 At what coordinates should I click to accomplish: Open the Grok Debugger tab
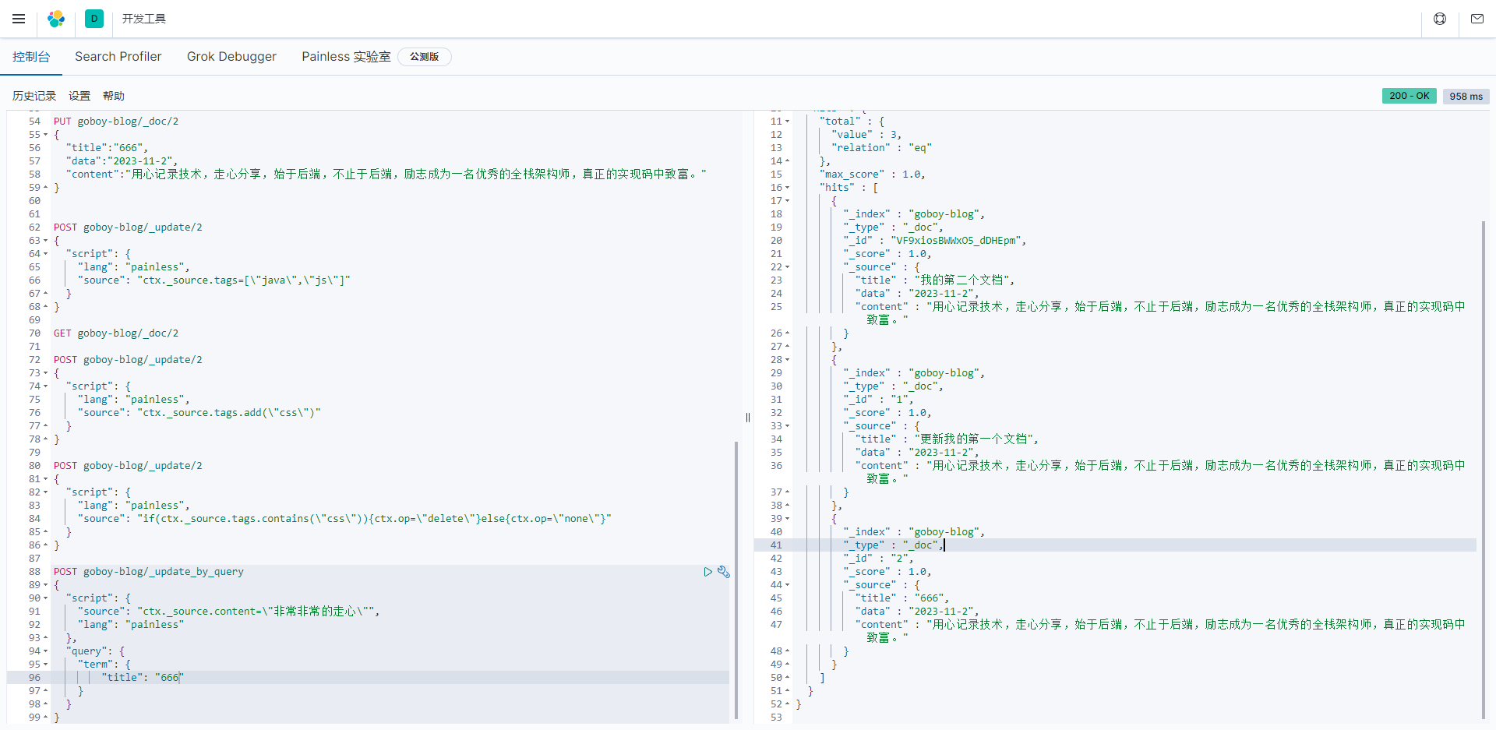[x=231, y=57]
